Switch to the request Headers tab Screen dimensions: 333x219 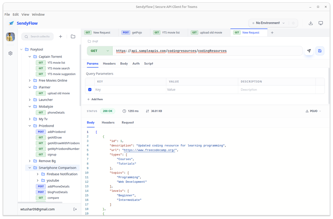point(109,63)
